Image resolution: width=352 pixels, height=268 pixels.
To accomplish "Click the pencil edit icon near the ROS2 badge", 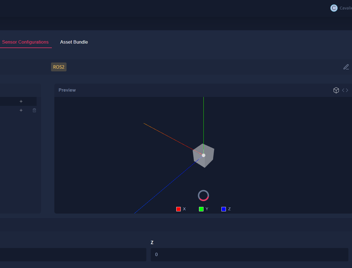I will tap(346, 67).
